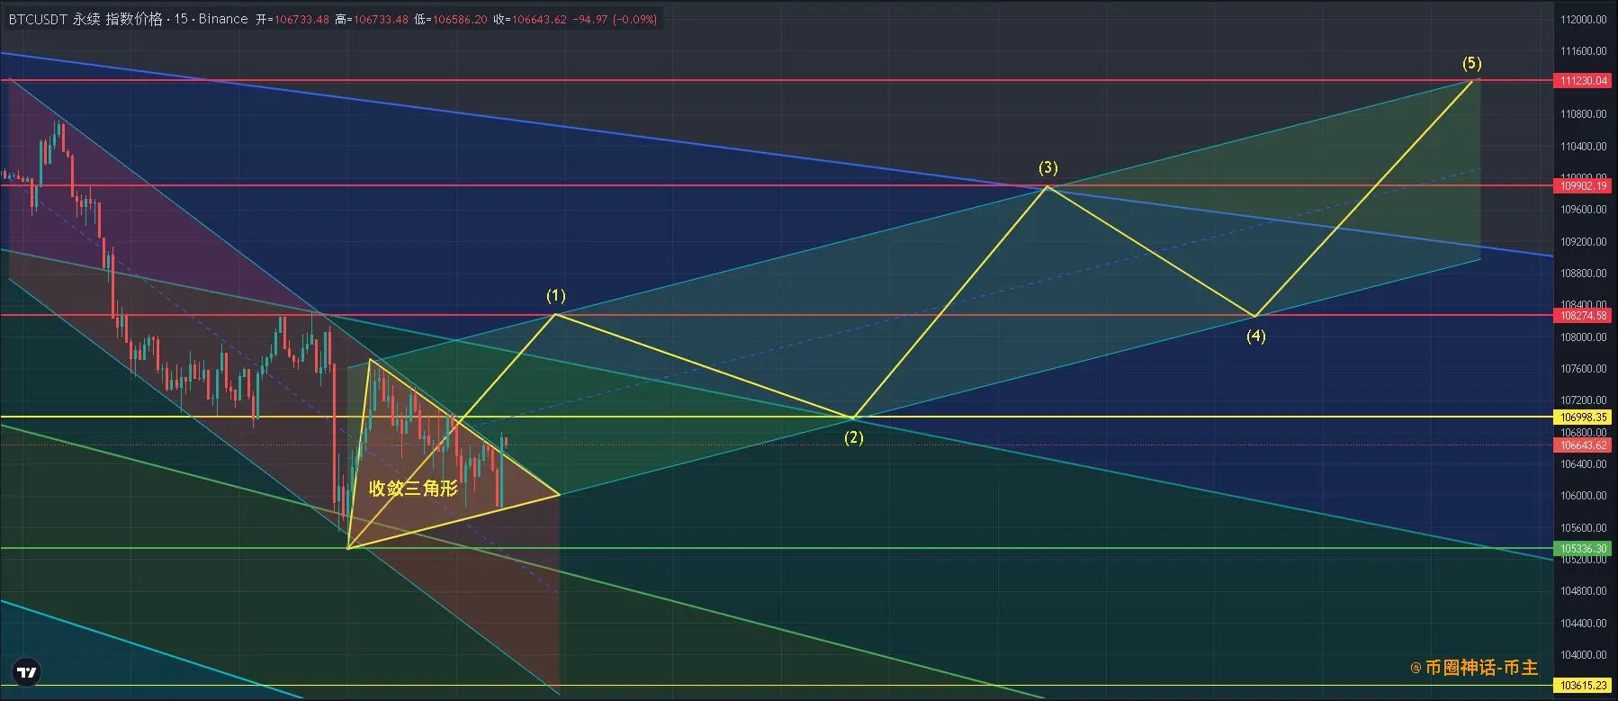Screen dimensions: 1618x701
Task: Click the 104000.00 price axis label
Action: [1584, 655]
